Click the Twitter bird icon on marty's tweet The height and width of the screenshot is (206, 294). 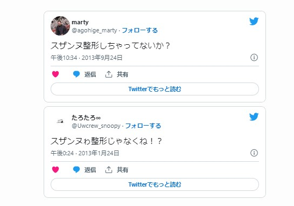click(254, 21)
